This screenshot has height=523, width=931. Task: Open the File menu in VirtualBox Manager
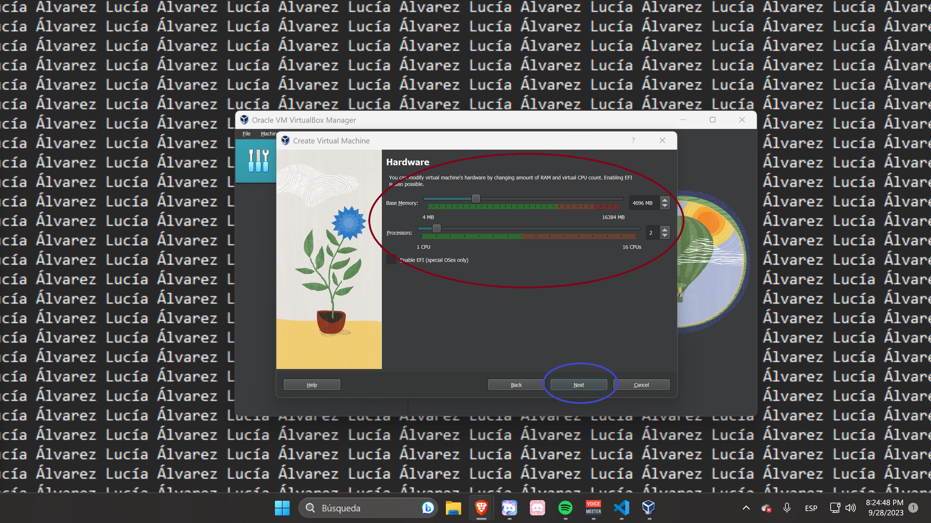point(246,133)
